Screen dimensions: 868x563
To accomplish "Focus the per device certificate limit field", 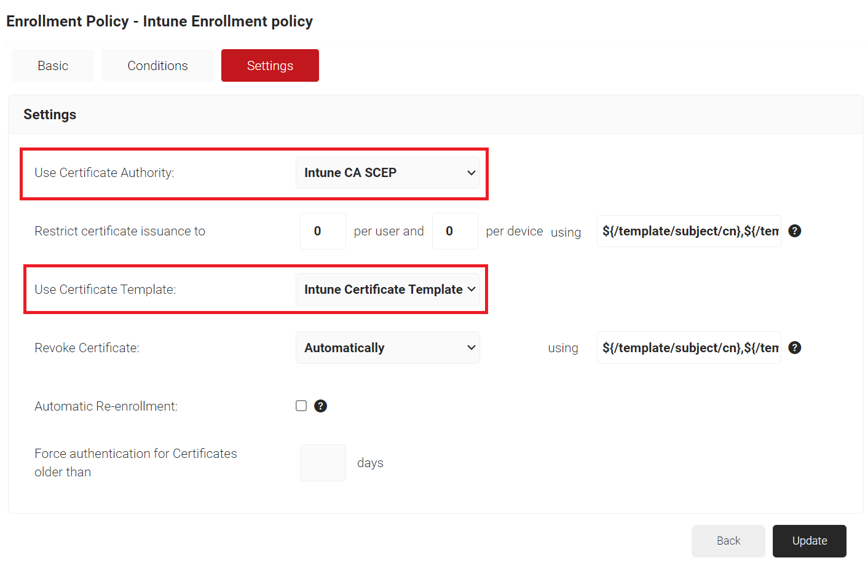I will (x=455, y=231).
